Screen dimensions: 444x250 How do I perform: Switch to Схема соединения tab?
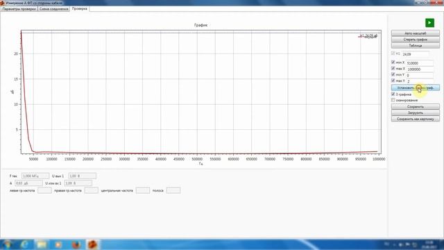[53, 9]
